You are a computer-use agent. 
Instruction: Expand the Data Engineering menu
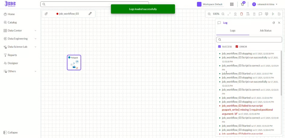[35, 39]
